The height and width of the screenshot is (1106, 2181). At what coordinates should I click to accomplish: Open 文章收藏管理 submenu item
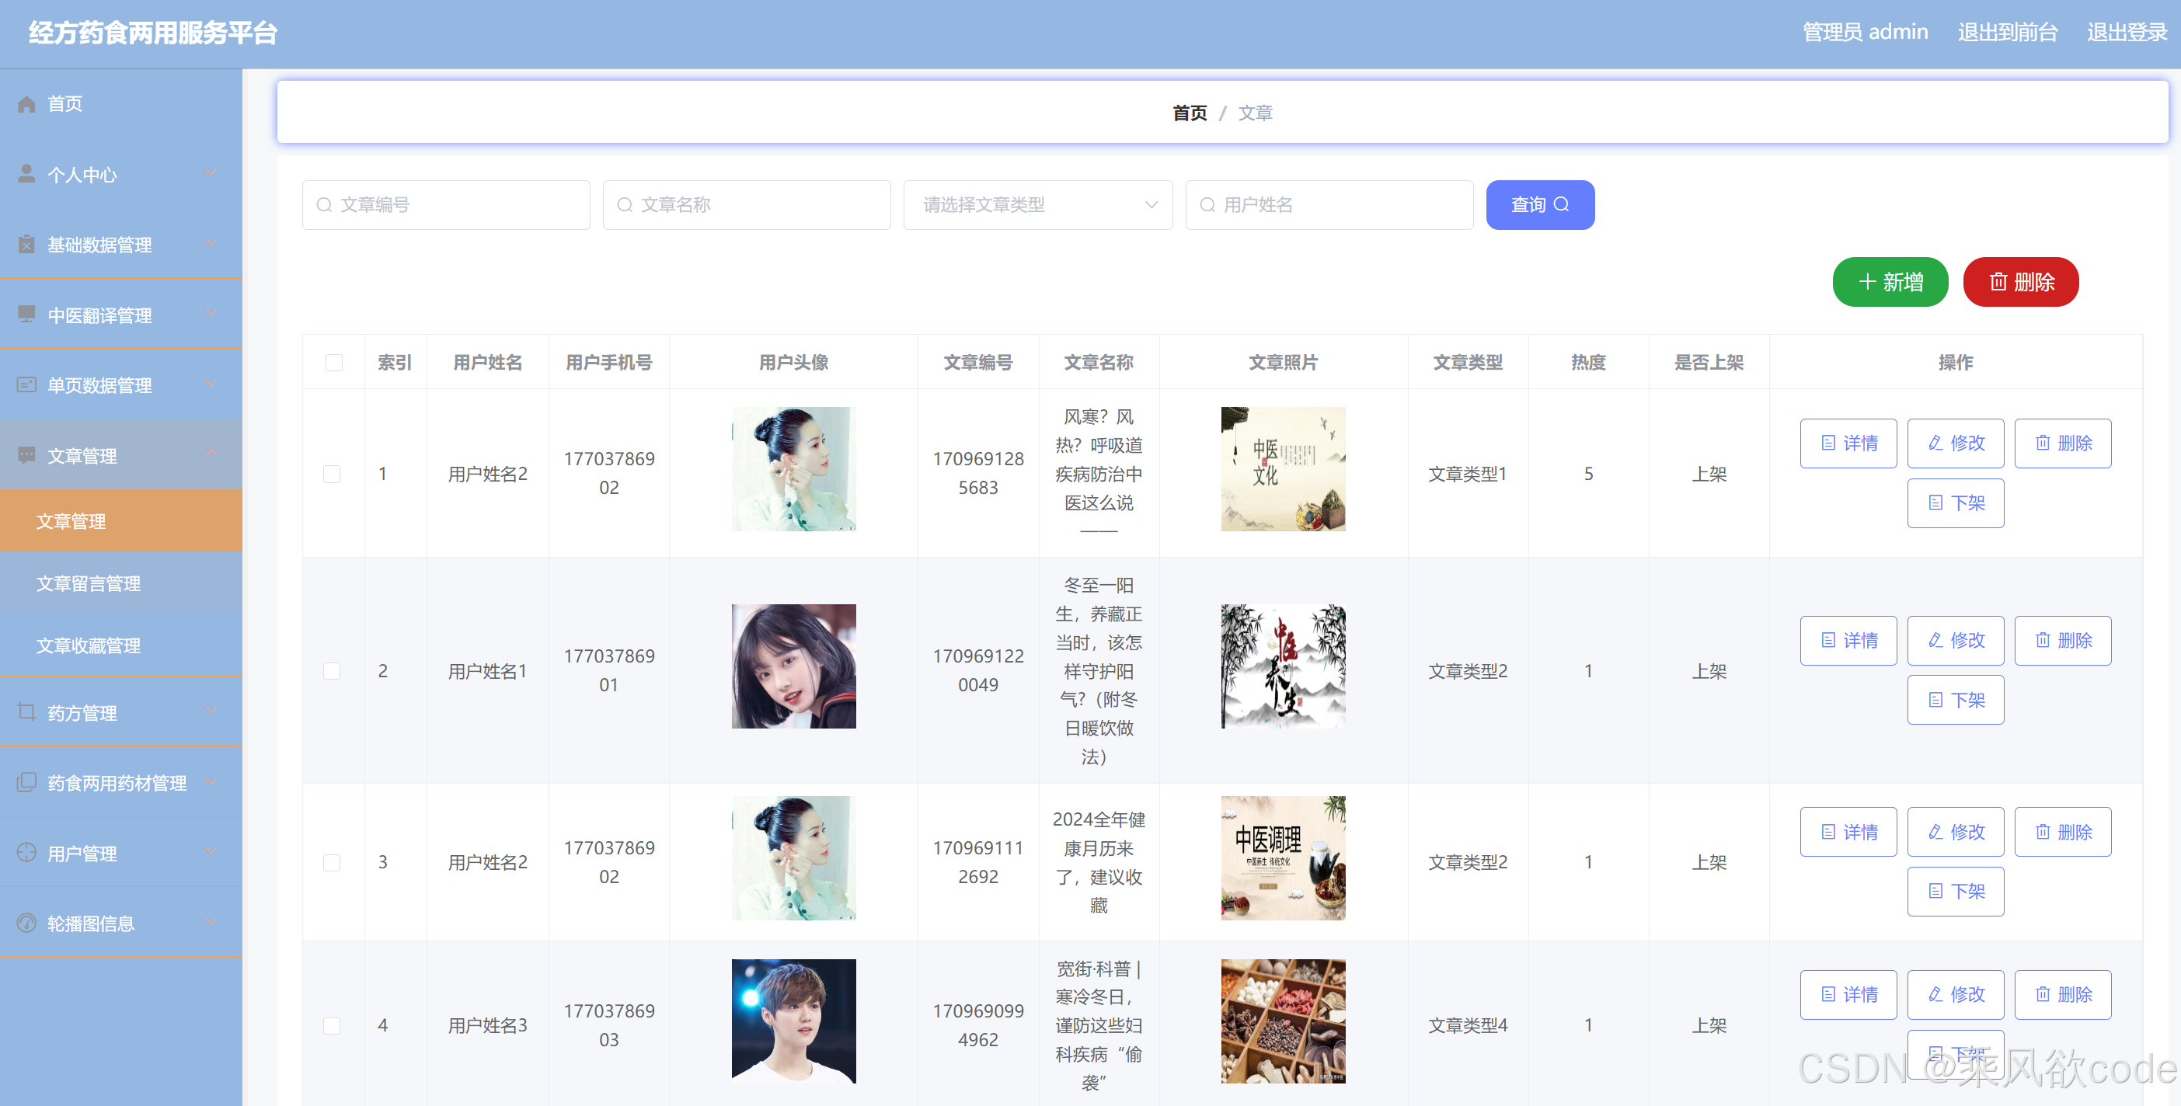click(x=89, y=645)
